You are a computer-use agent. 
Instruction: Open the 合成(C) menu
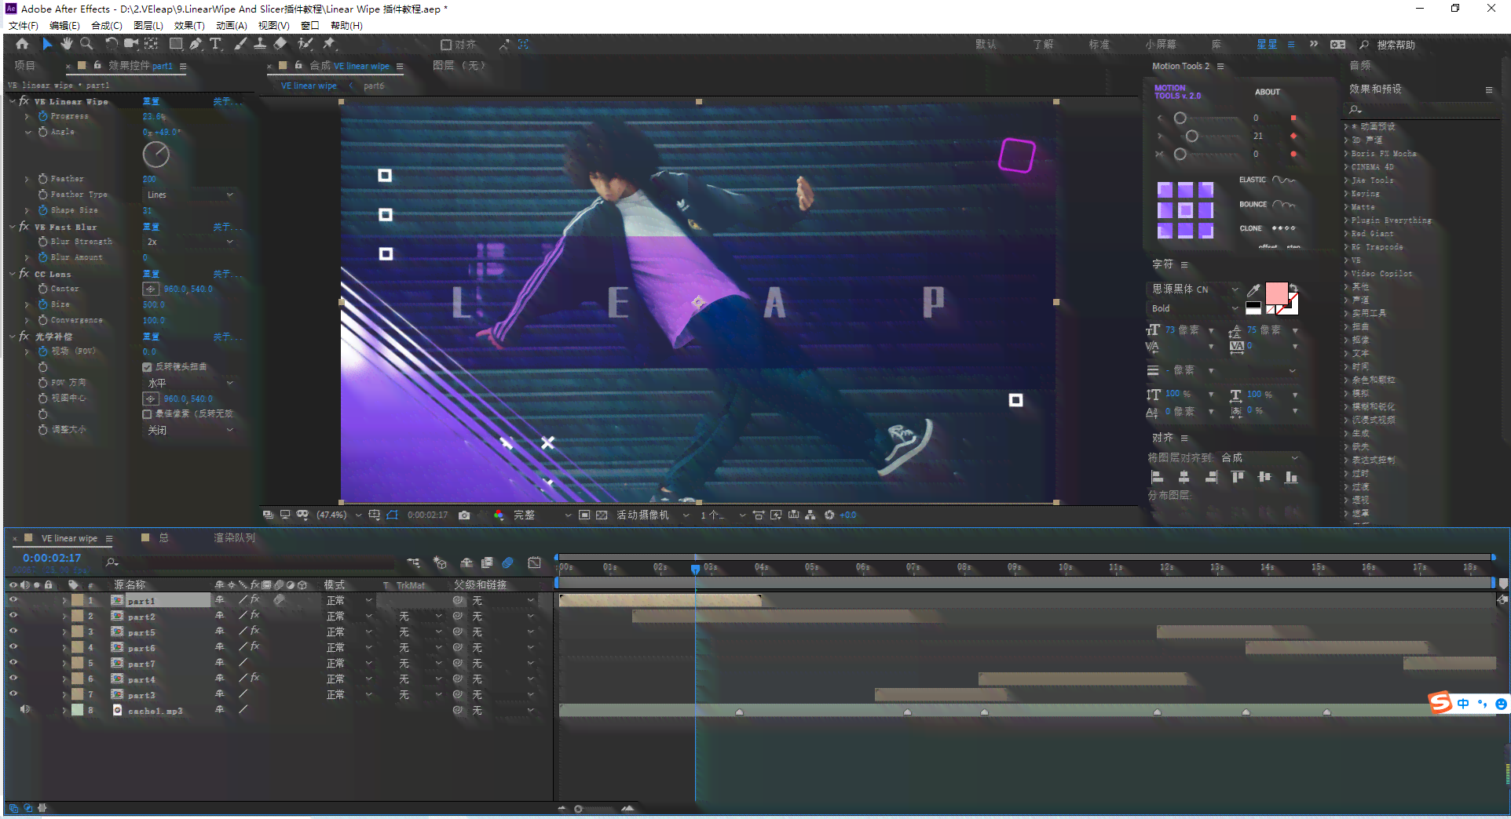[107, 26]
